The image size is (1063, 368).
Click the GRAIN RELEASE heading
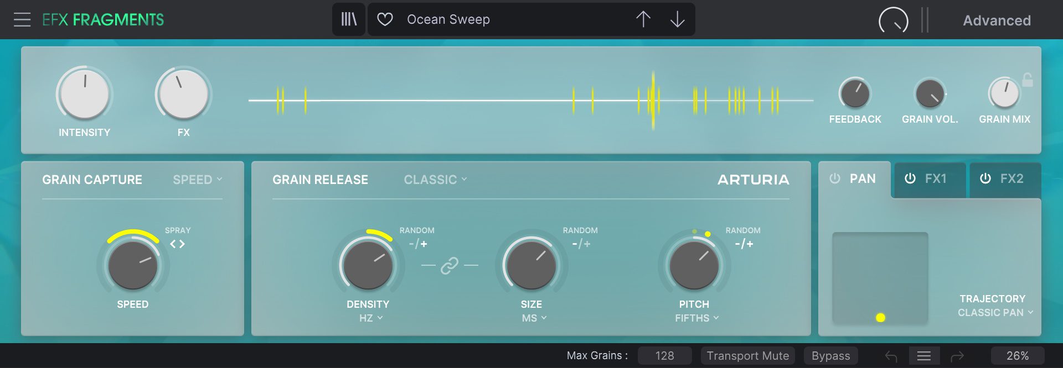[320, 180]
